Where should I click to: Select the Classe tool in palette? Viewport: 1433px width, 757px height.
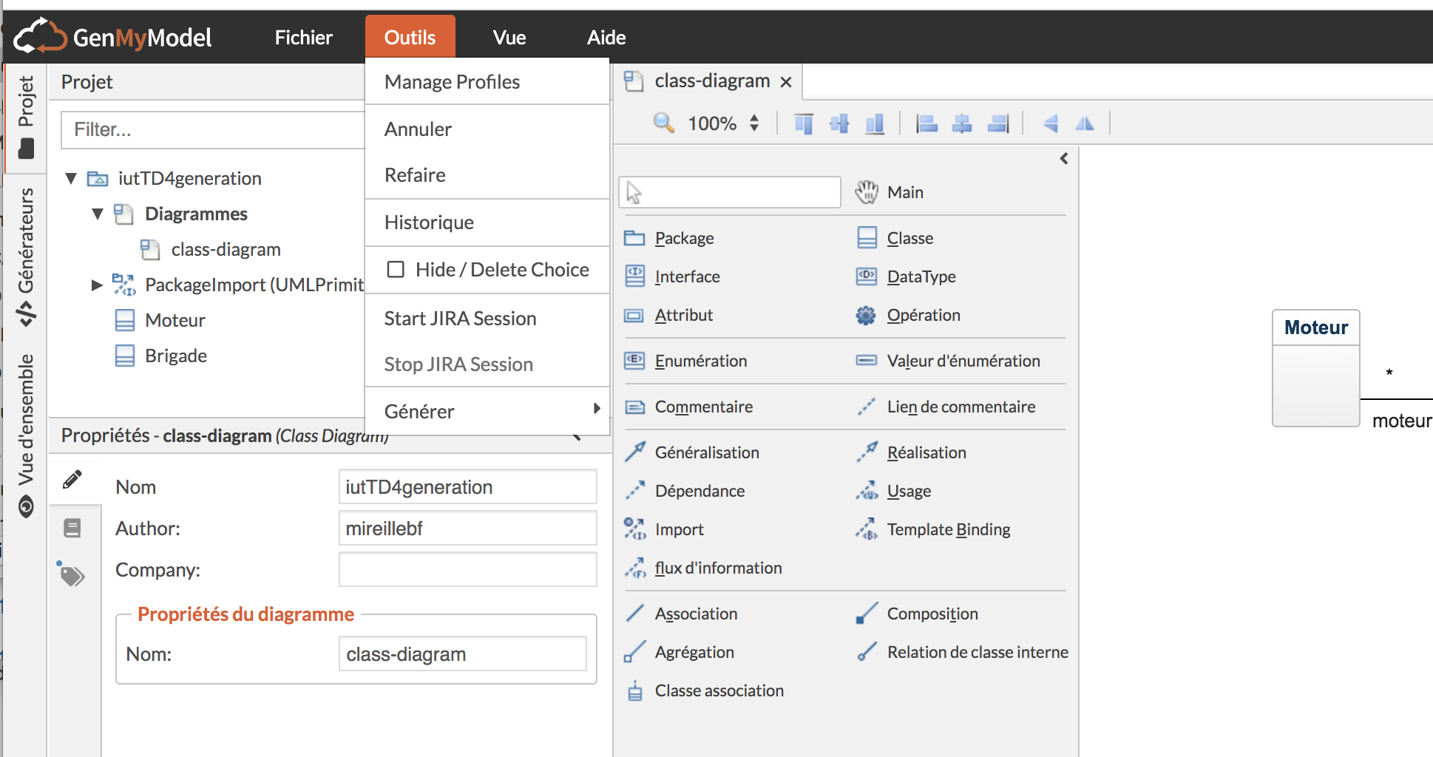point(909,238)
